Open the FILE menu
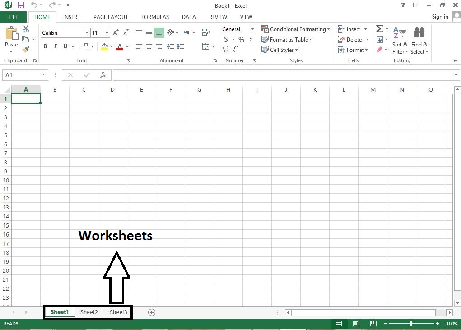Screen dimensions: 461x330 click(13, 17)
